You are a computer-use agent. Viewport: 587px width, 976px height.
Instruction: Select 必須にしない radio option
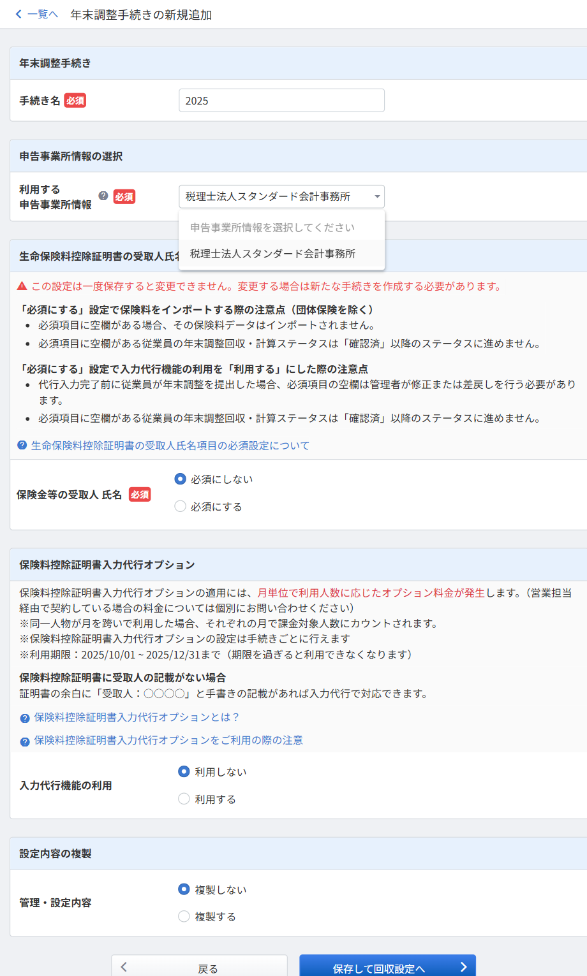[181, 479]
